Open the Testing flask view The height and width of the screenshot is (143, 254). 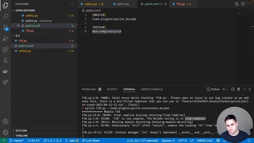click(x=5, y=60)
